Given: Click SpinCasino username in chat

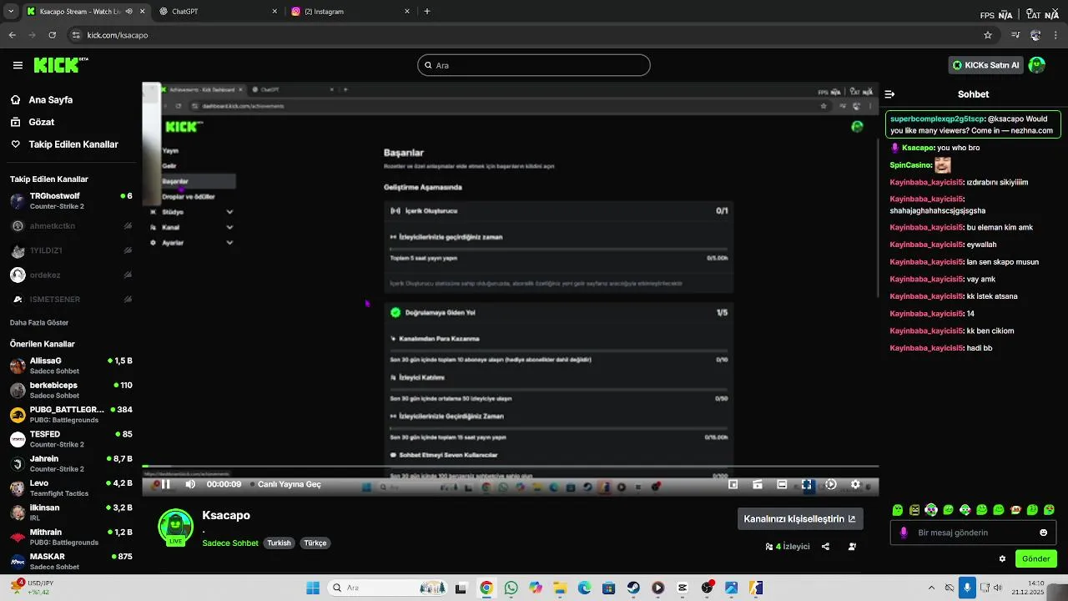Looking at the screenshot, I should [910, 165].
